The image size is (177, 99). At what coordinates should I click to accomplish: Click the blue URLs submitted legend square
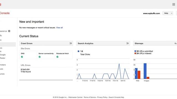135,51
